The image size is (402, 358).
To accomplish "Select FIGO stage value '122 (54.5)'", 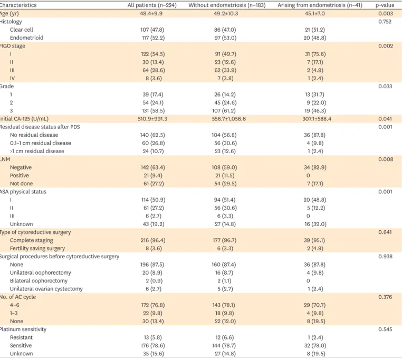I will pos(152,54).
